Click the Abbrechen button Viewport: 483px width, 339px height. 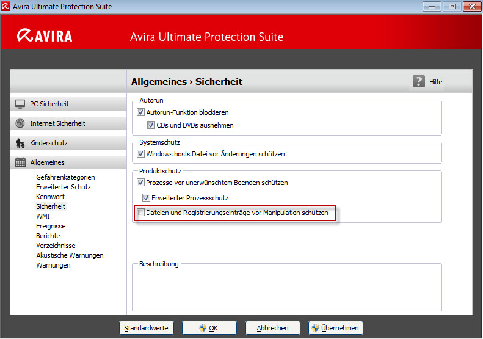click(x=272, y=328)
